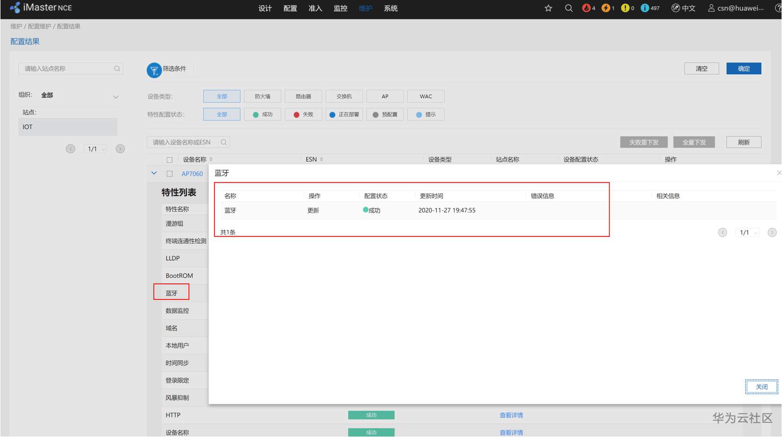Click the favorites star icon
Screen dimensions: 782x437
point(548,8)
